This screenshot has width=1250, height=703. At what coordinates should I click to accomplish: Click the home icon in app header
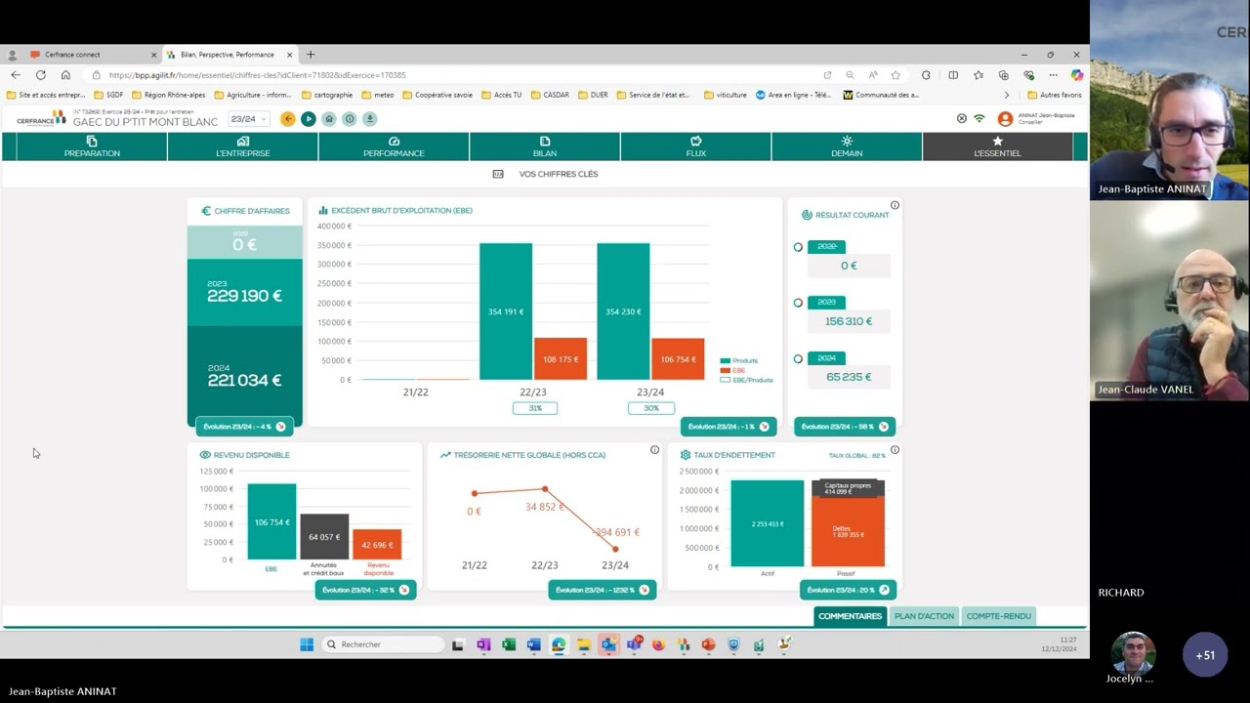(x=329, y=119)
